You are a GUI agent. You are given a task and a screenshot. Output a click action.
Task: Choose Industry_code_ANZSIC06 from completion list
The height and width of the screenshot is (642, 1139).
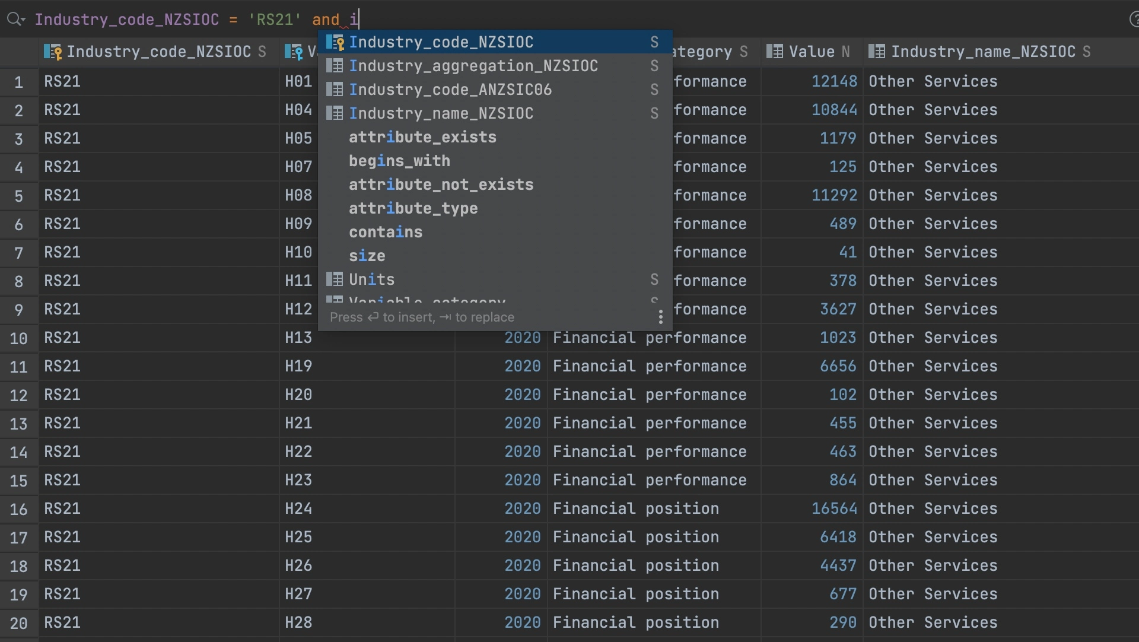[495, 90]
